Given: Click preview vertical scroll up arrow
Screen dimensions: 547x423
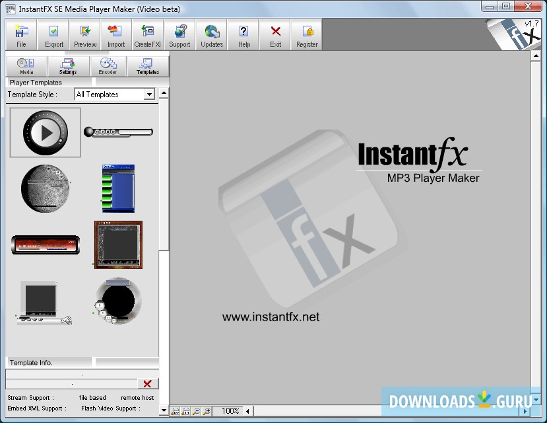Looking at the screenshot, I should coord(536,56).
